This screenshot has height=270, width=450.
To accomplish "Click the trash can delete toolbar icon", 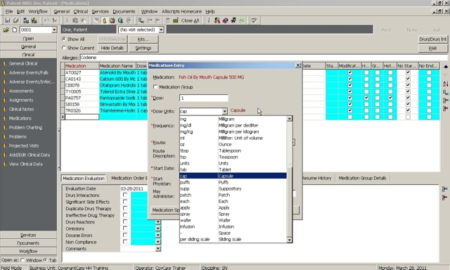I will [x=167, y=20].
